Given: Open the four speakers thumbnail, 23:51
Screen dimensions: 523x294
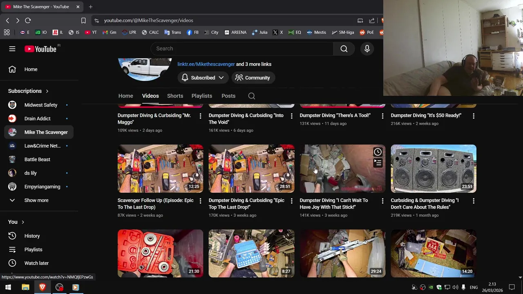Looking at the screenshot, I should [434, 169].
